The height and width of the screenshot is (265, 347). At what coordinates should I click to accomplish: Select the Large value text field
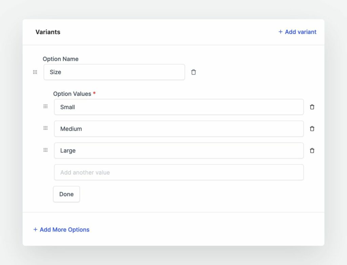point(179,150)
